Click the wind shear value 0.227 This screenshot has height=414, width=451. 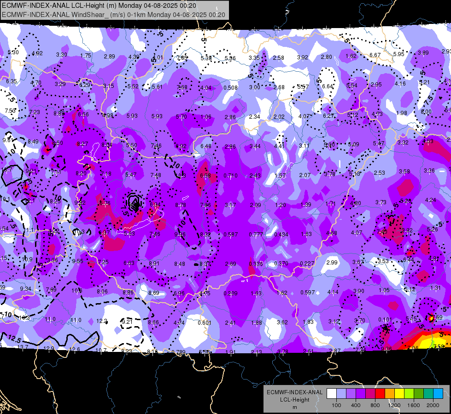point(307,264)
